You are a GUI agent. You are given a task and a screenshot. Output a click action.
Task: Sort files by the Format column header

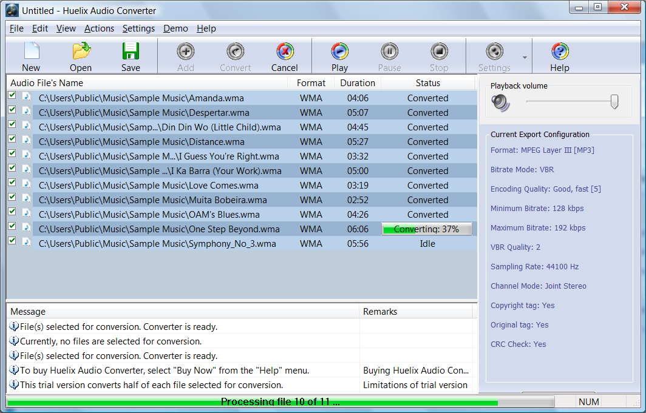coord(311,83)
